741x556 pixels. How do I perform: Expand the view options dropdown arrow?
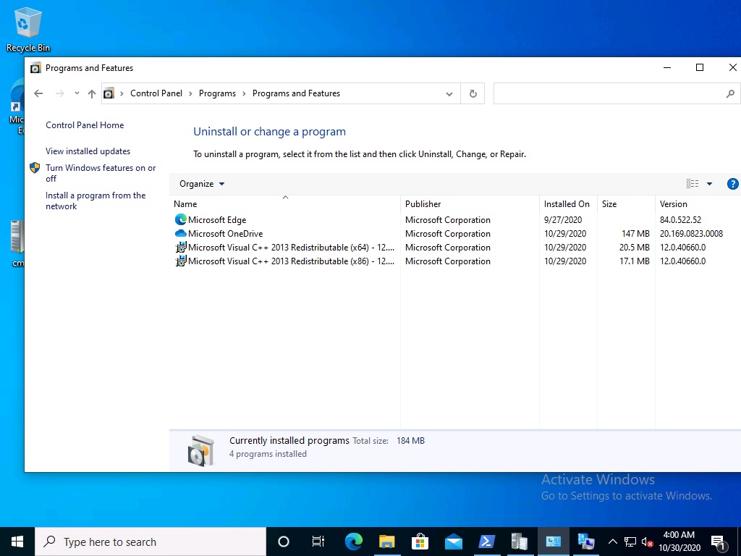(x=709, y=184)
